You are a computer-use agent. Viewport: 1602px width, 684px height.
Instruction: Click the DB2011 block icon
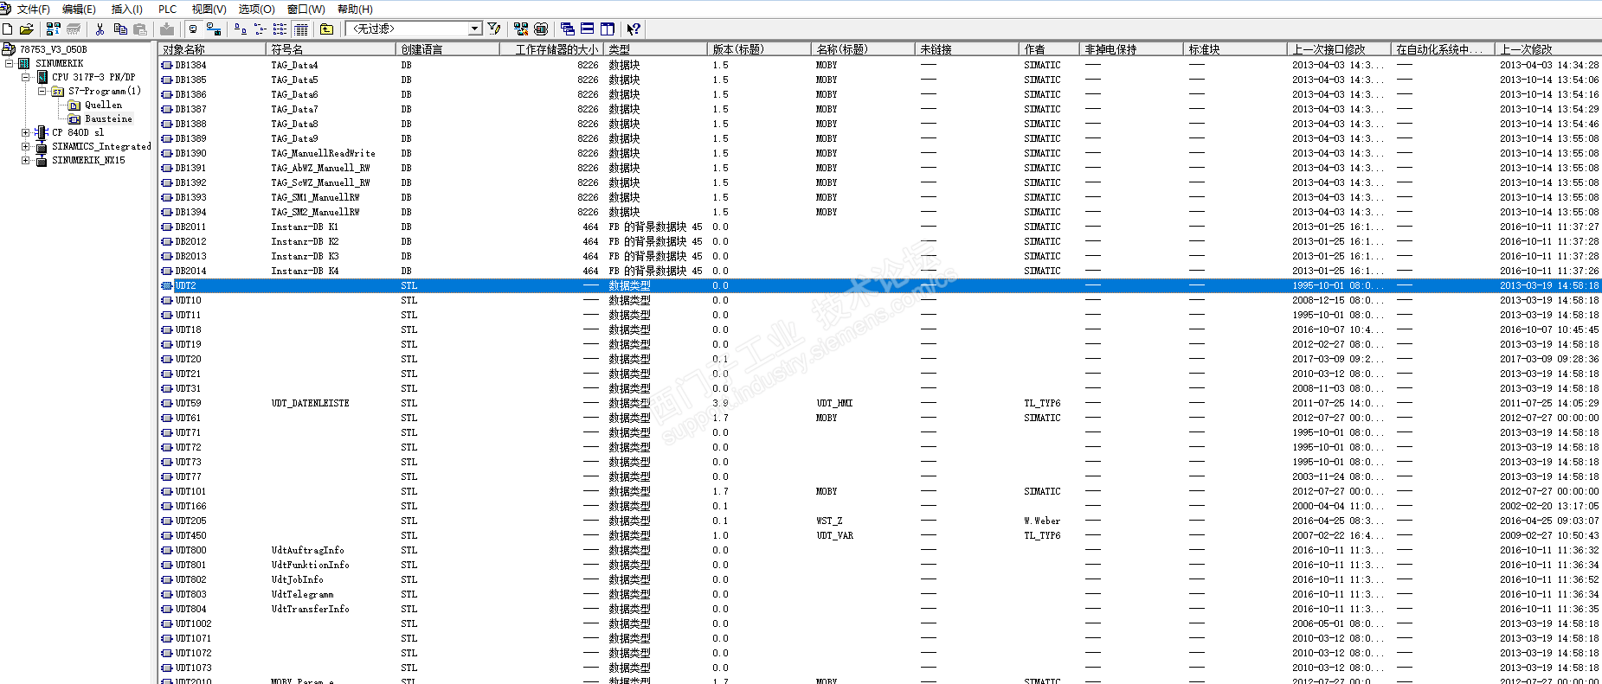167,227
